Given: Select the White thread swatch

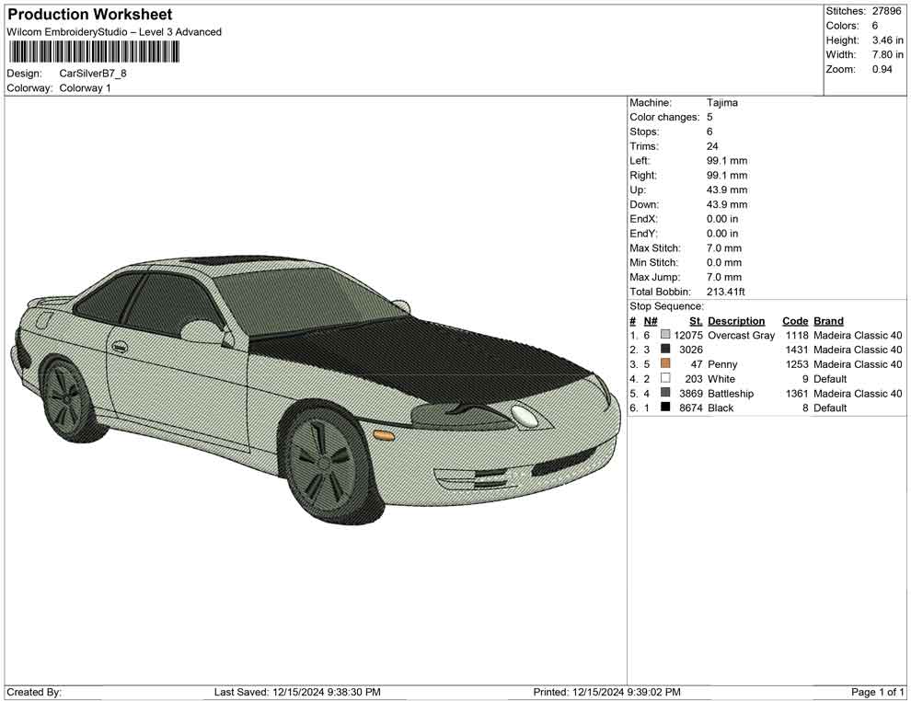Looking at the screenshot, I should tap(664, 379).
